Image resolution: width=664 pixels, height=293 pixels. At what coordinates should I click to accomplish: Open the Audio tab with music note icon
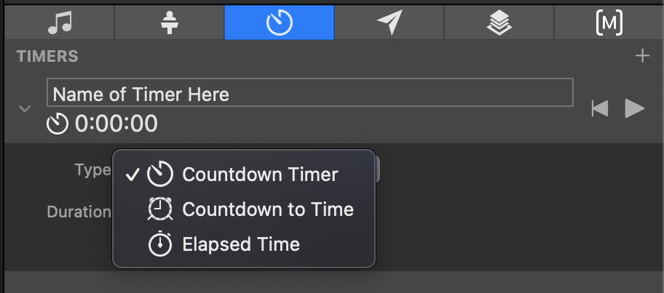coord(60,23)
